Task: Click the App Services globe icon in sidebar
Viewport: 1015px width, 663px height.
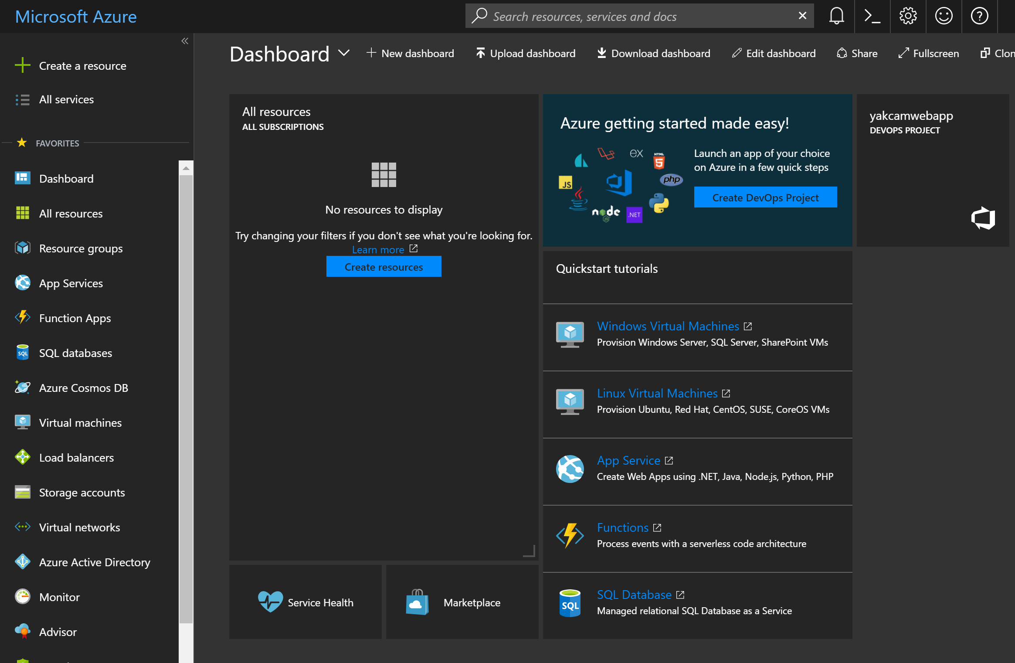Action: pos(23,283)
